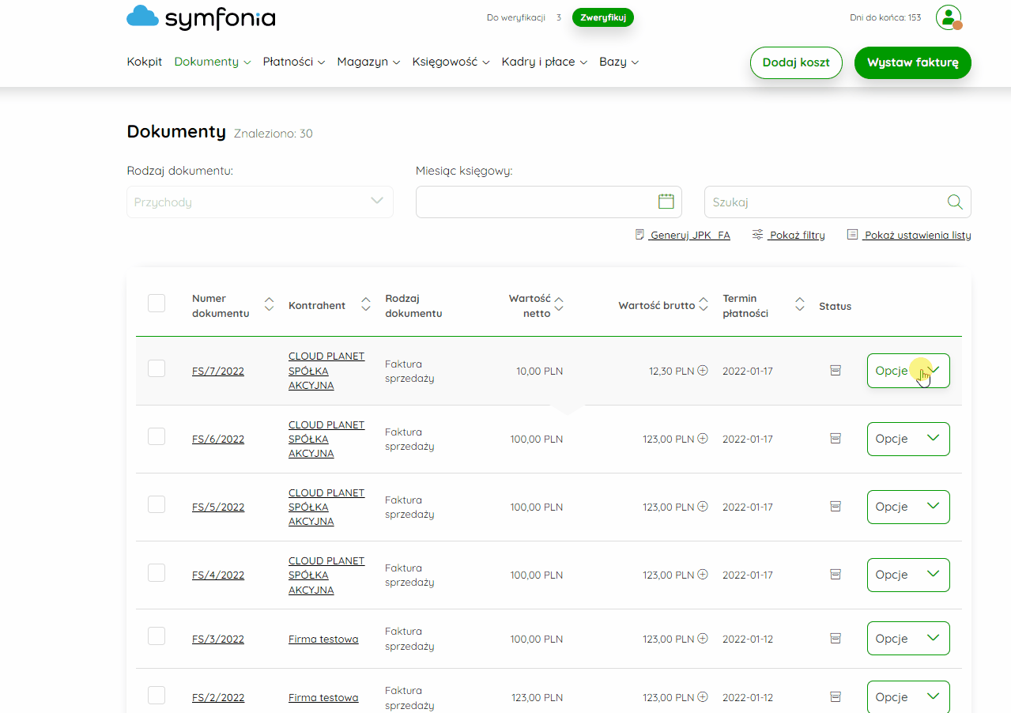Click the Zweryfikuj button
The image size is (1011, 713).
(x=603, y=17)
